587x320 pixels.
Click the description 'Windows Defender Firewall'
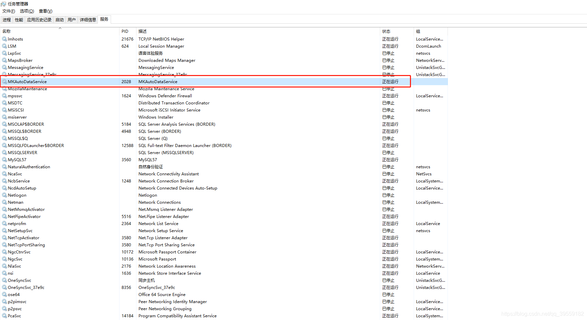[165, 96]
